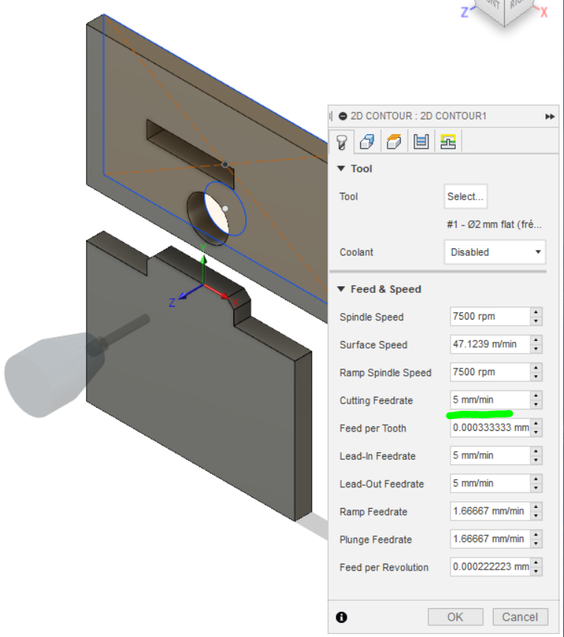Click the collapse icon beside 2D CONTOUR title
Screen dimensions: 564x637
point(342,116)
